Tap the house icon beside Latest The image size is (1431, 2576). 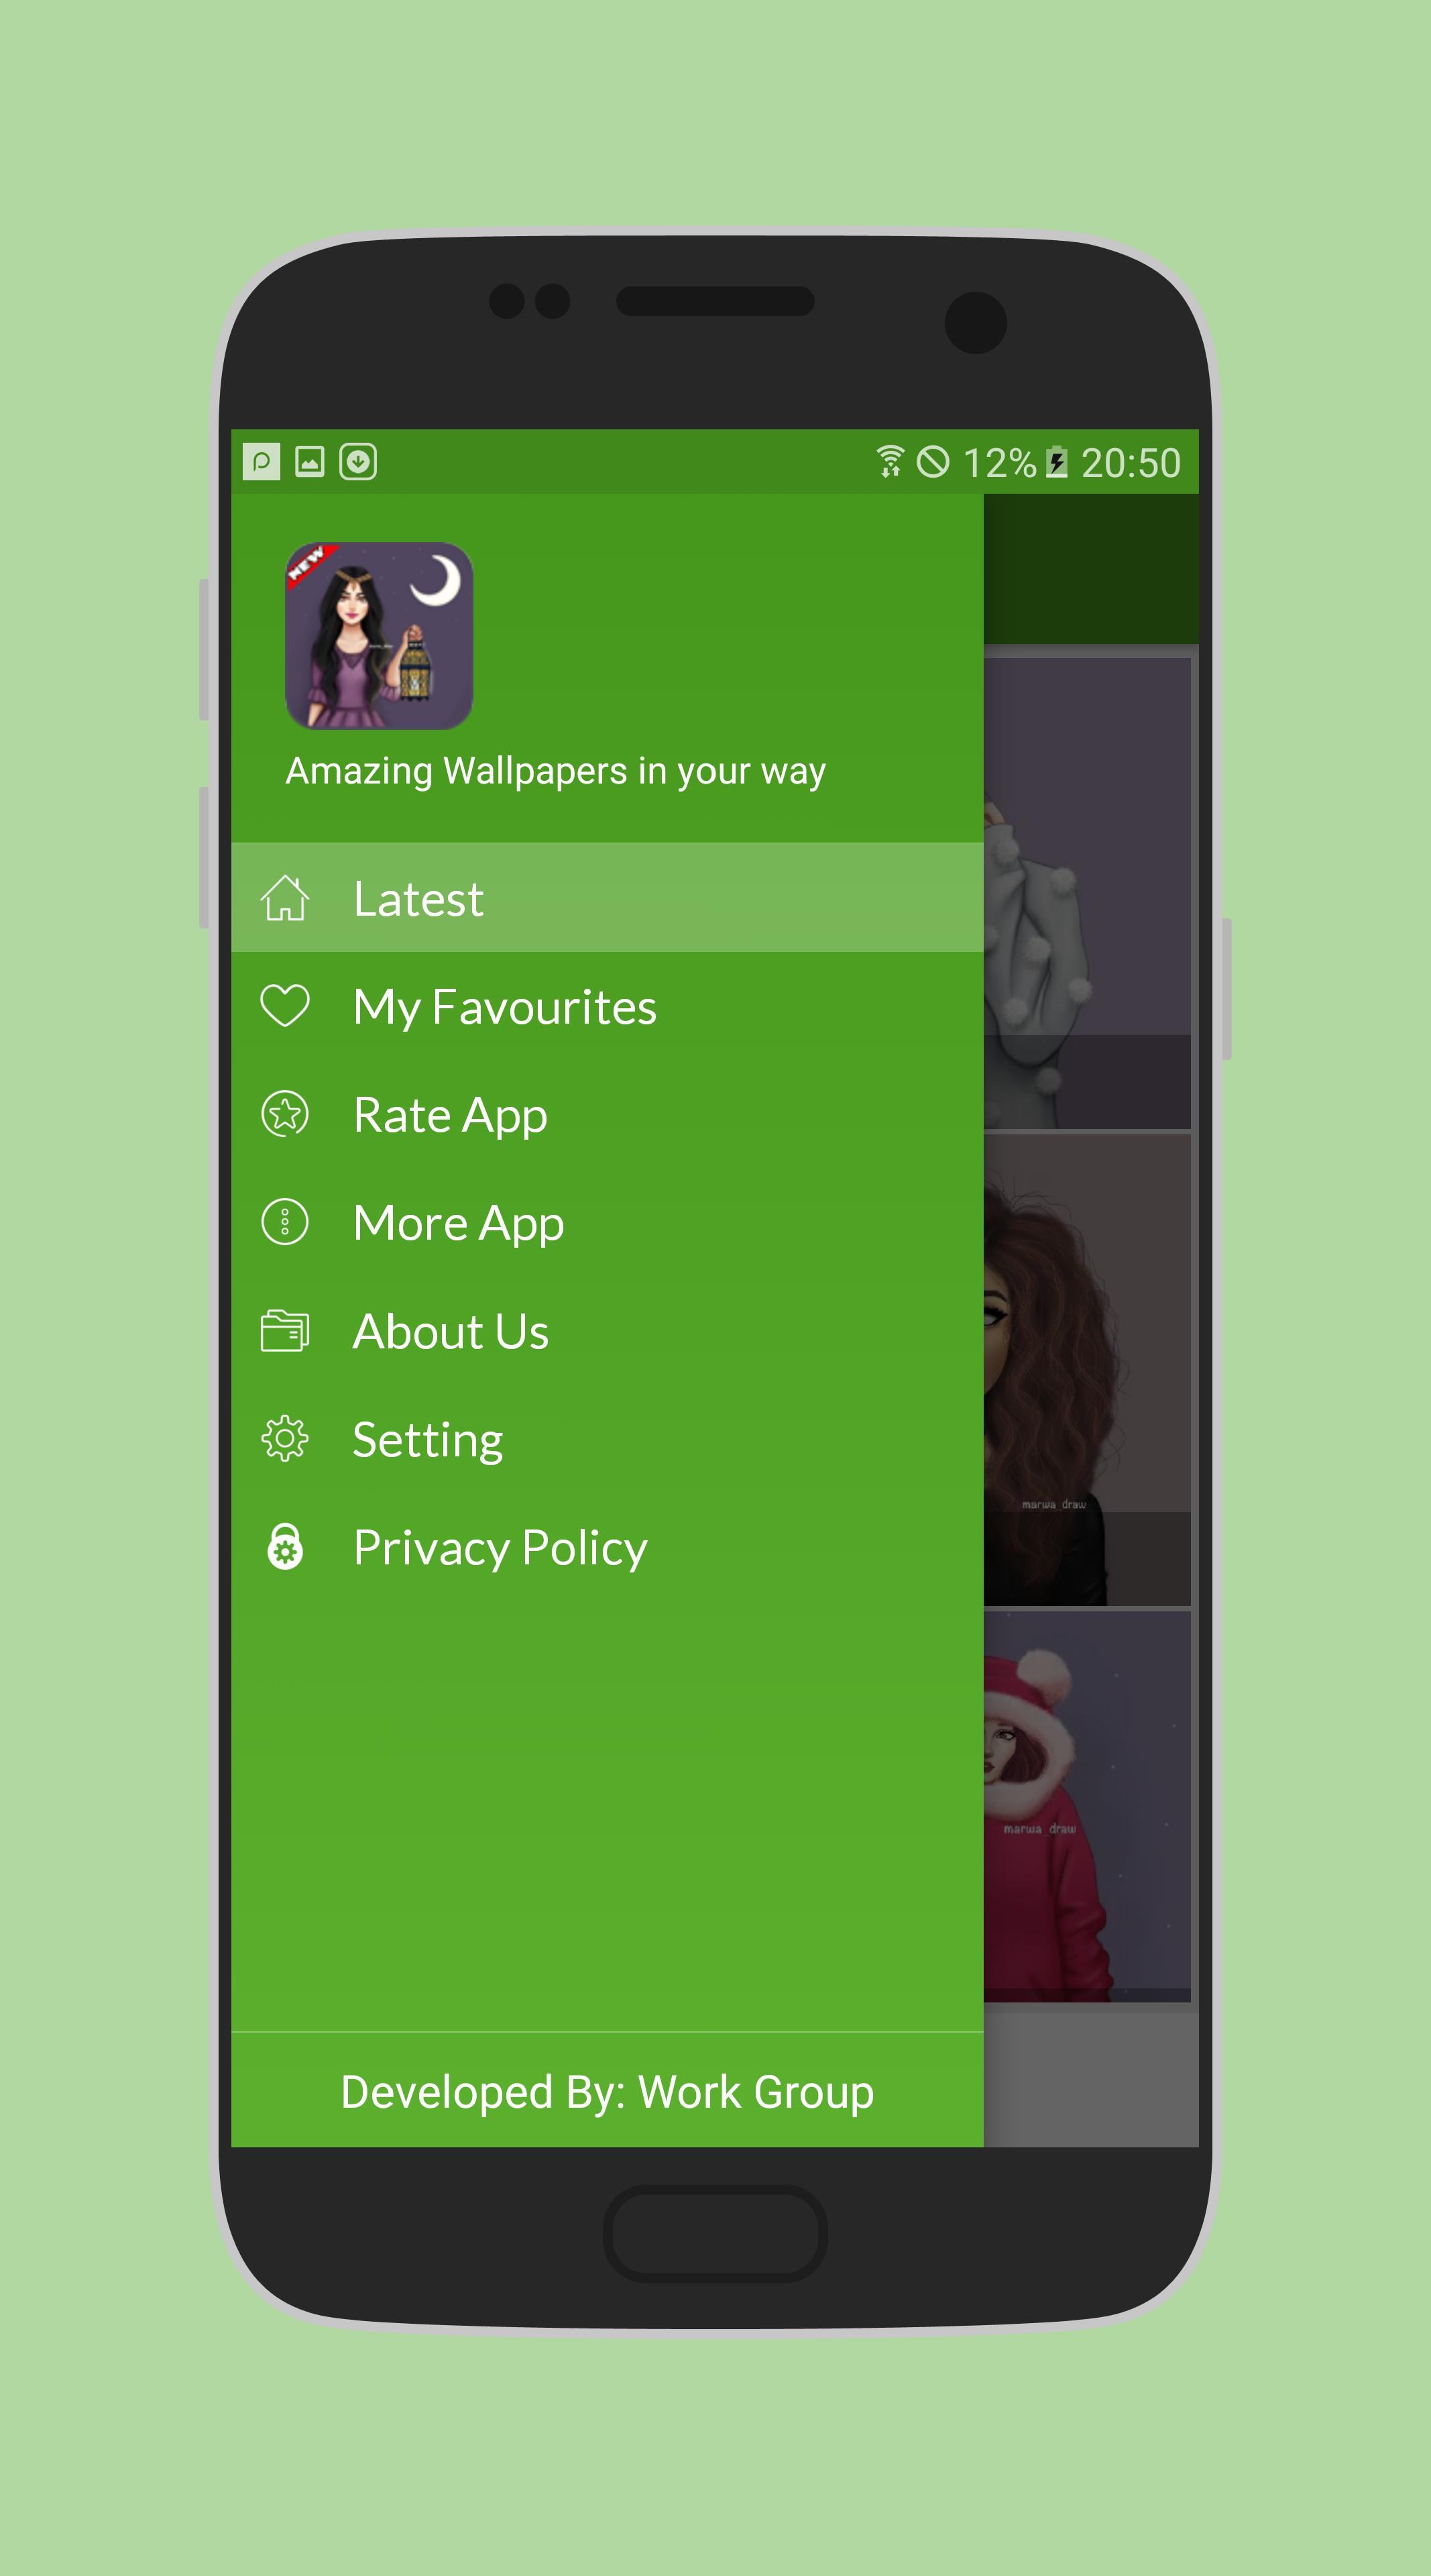tap(285, 898)
